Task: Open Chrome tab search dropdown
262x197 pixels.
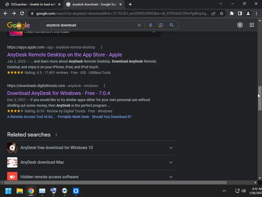Action: 221,4
